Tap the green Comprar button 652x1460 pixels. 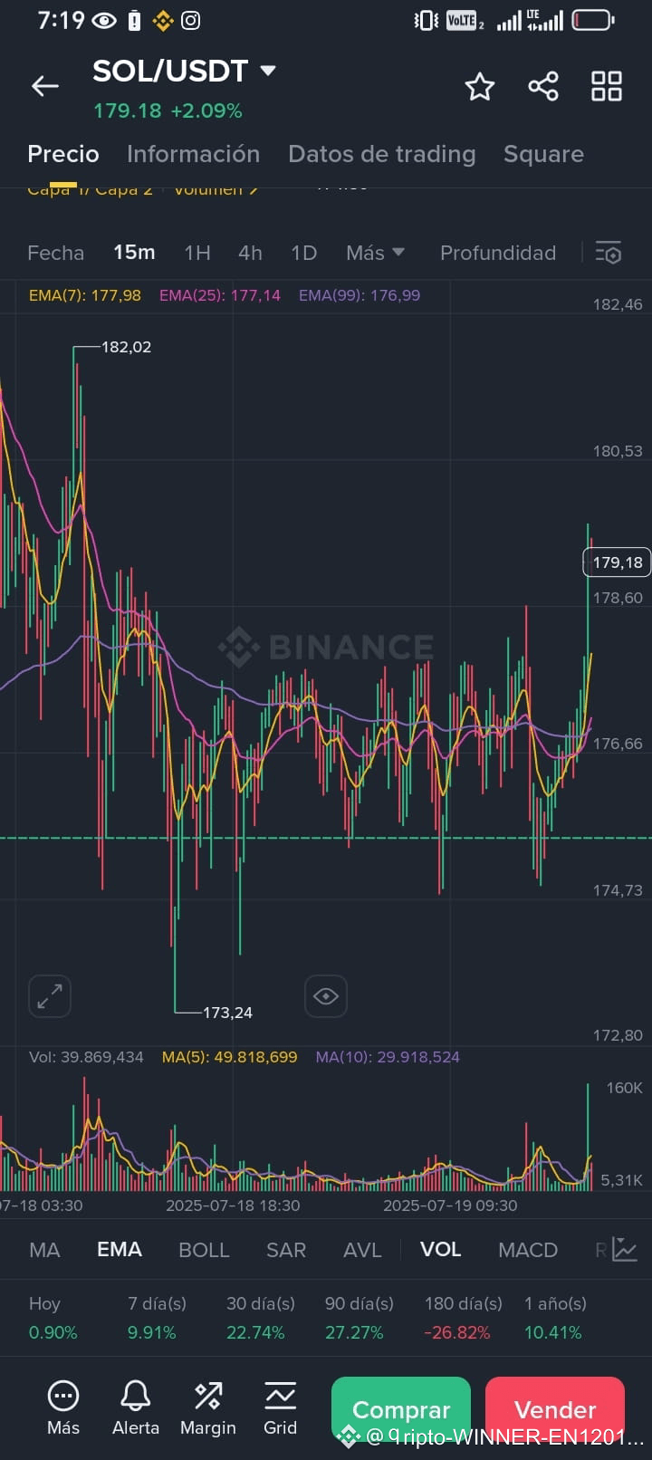point(401,1409)
